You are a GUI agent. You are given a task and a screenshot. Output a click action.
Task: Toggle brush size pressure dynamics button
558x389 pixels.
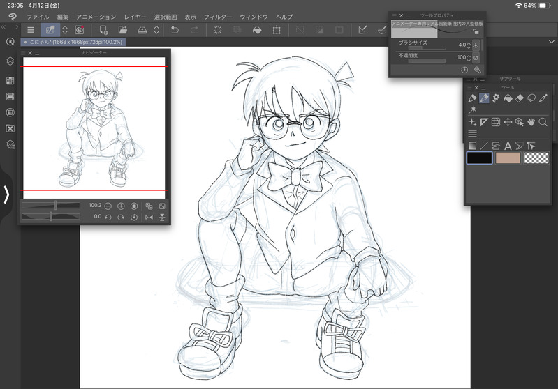click(x=476, y=45)
